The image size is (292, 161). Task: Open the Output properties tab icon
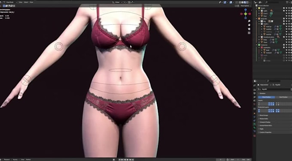click(x=255, y=93)
